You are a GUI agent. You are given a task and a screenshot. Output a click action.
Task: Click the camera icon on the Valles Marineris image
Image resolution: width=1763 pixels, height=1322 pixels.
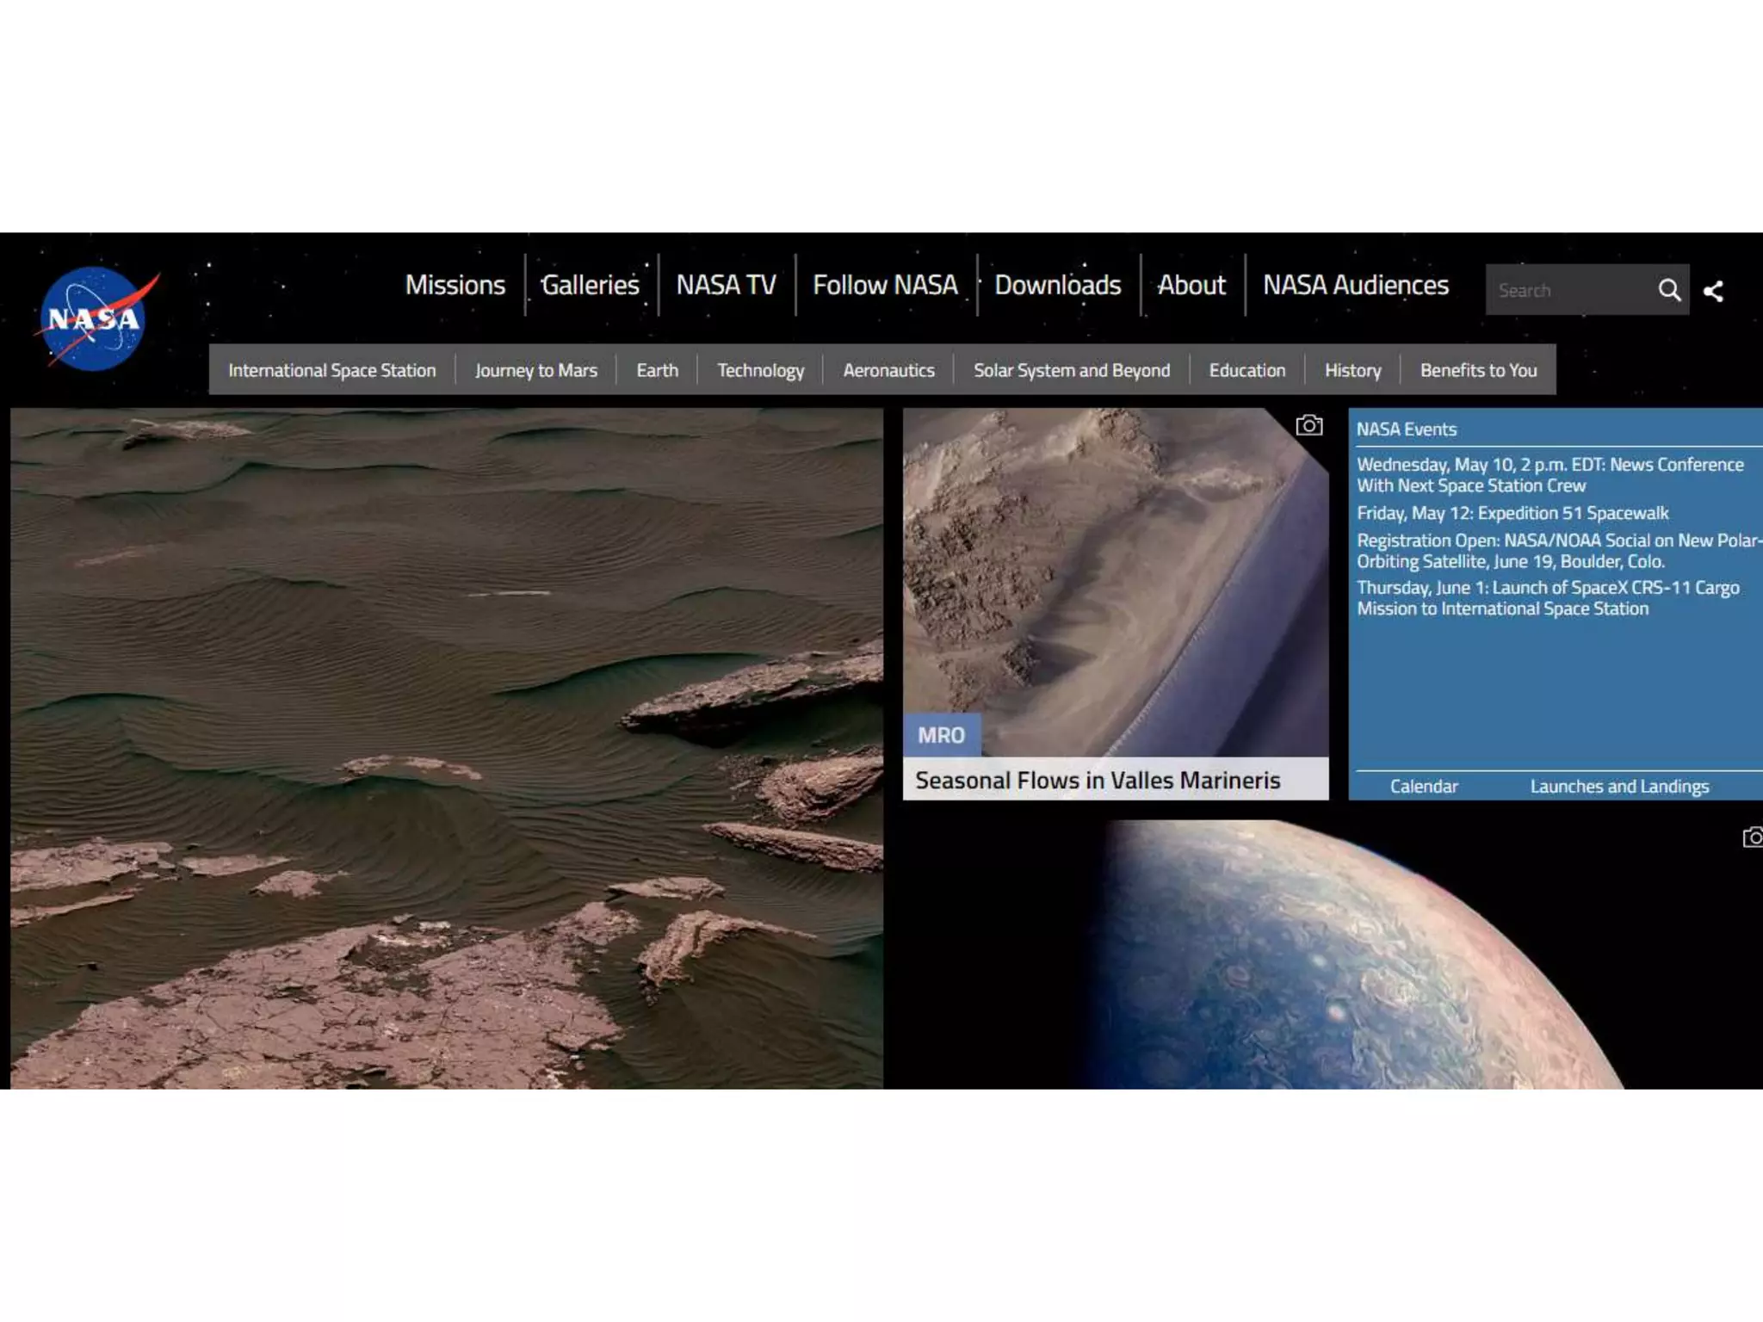coord(1308,425)
